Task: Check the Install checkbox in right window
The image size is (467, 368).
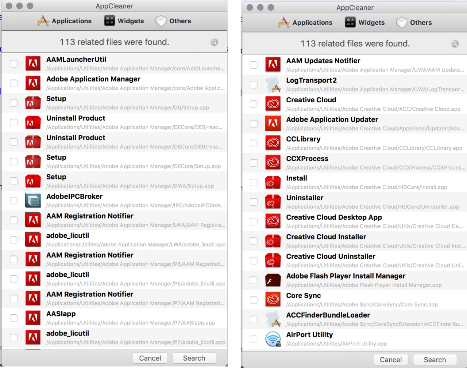Action: point(254,182)
